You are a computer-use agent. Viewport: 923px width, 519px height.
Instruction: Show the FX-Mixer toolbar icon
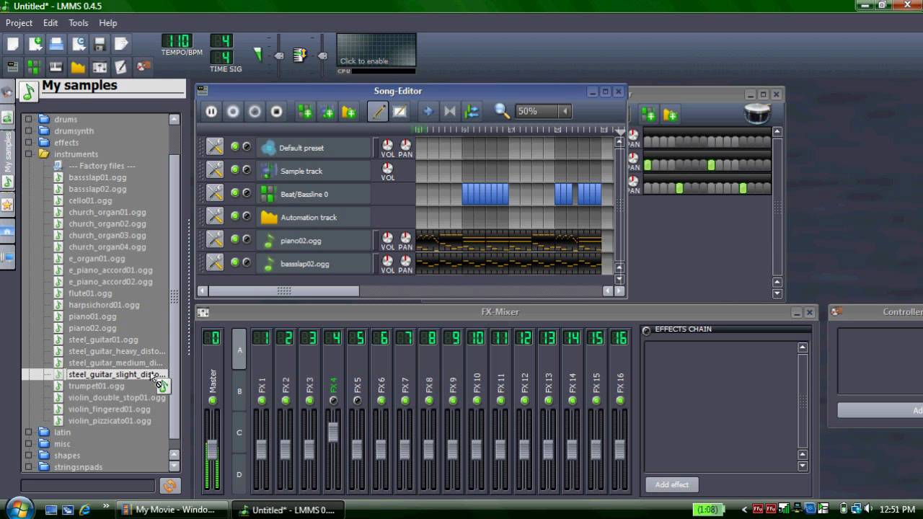(100, 67)
